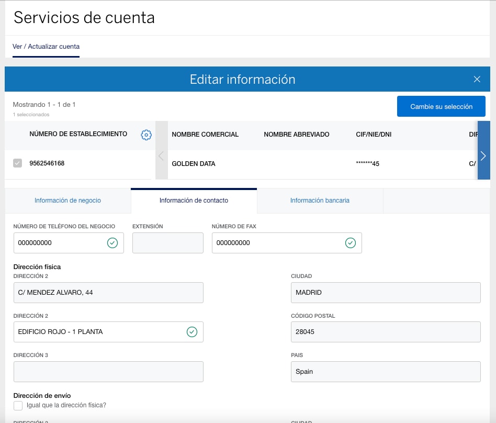Open the PAIS field showing Spain

point(386,372)
